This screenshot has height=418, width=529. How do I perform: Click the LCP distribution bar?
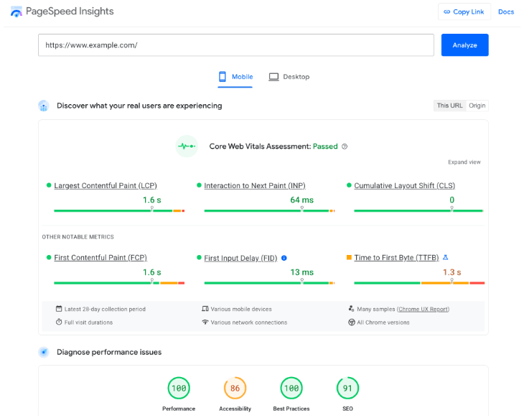coord(119,210)
